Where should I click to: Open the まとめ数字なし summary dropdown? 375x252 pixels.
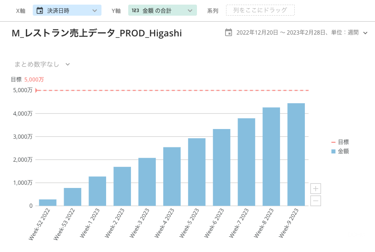pos(42,64)
